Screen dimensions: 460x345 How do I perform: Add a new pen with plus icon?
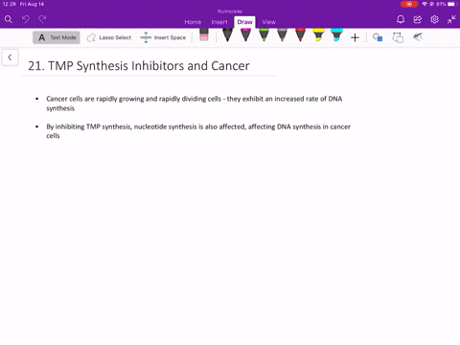[355, 37]
